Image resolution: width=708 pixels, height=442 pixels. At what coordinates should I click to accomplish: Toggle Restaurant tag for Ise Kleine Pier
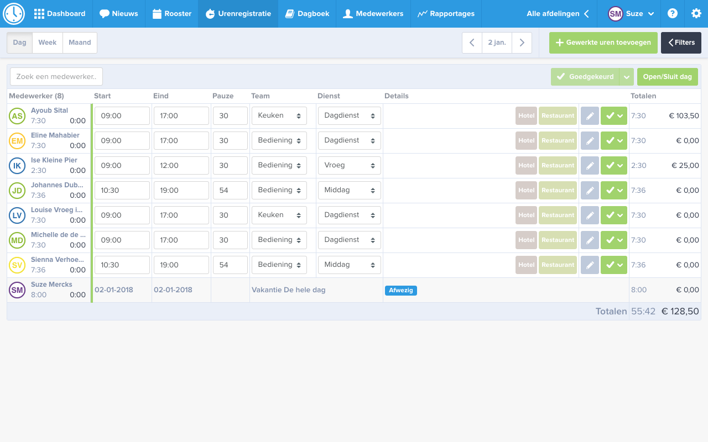tap(558, 166)
